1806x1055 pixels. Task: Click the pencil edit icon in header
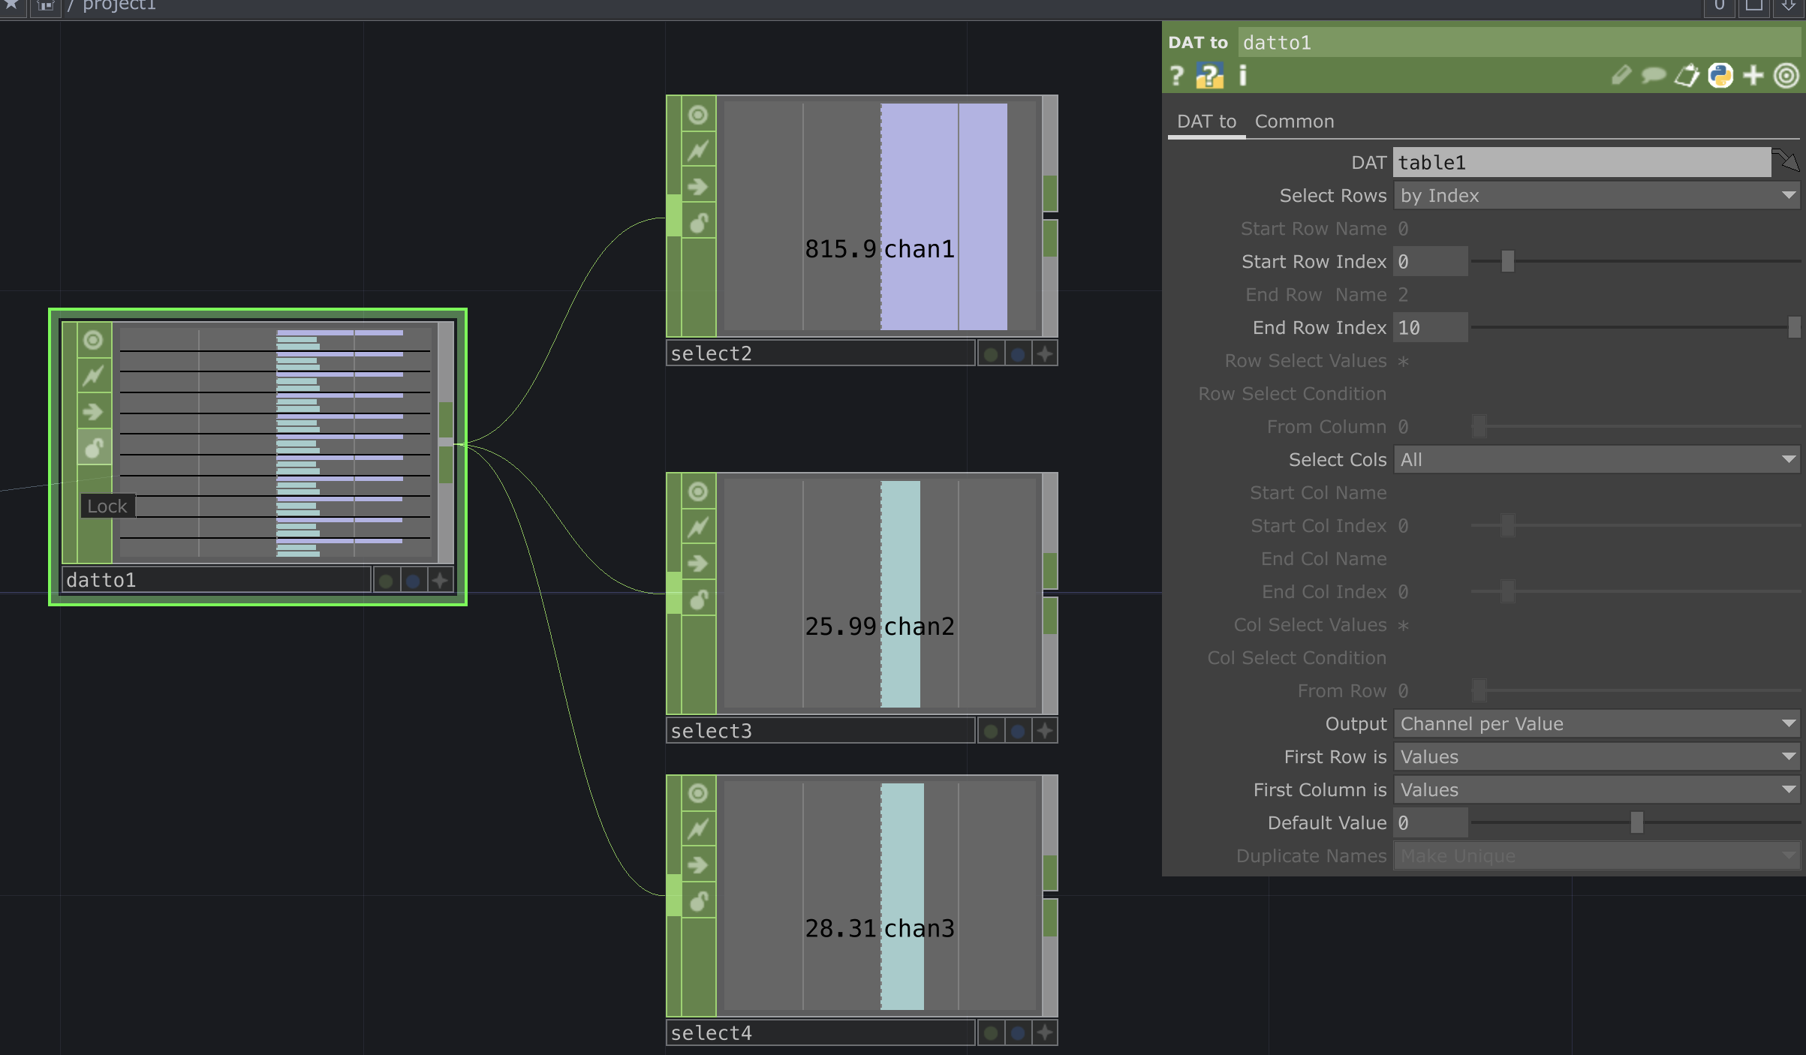pyautogui.click(x=1621, y=76)
